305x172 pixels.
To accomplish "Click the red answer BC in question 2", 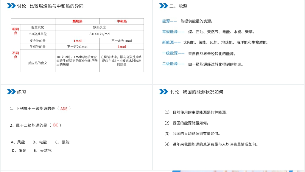I will point(56,125).
